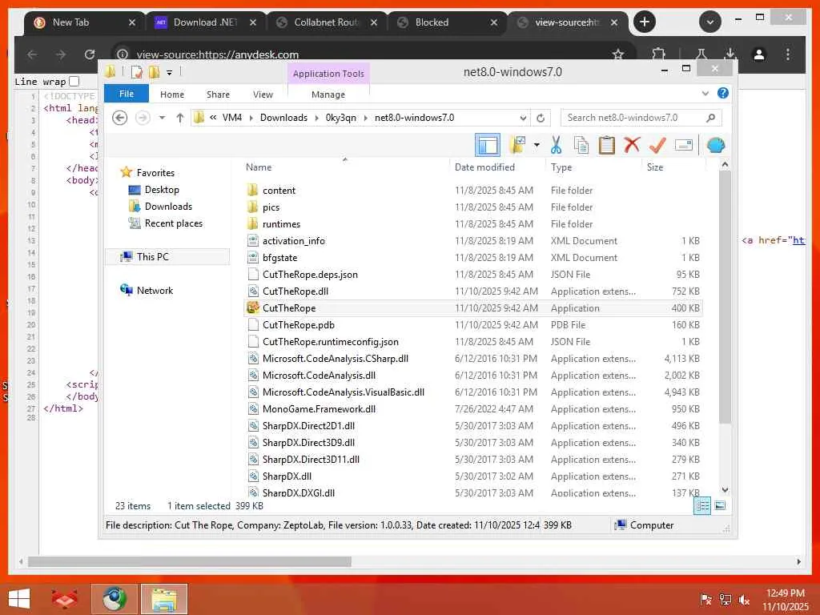Toggle the navigation pane layout icon
The image size is (820, 615).
(x=488, y=145)
